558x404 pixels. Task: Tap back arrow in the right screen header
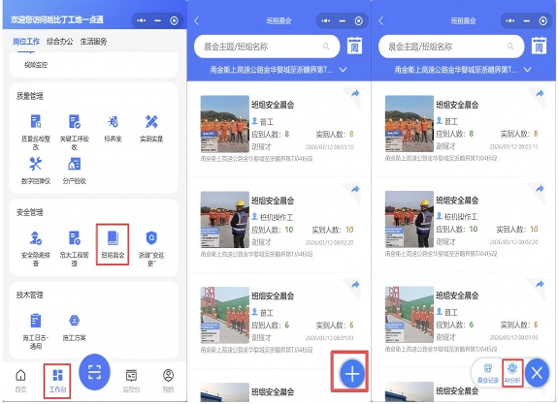click(x=381, y=21)
